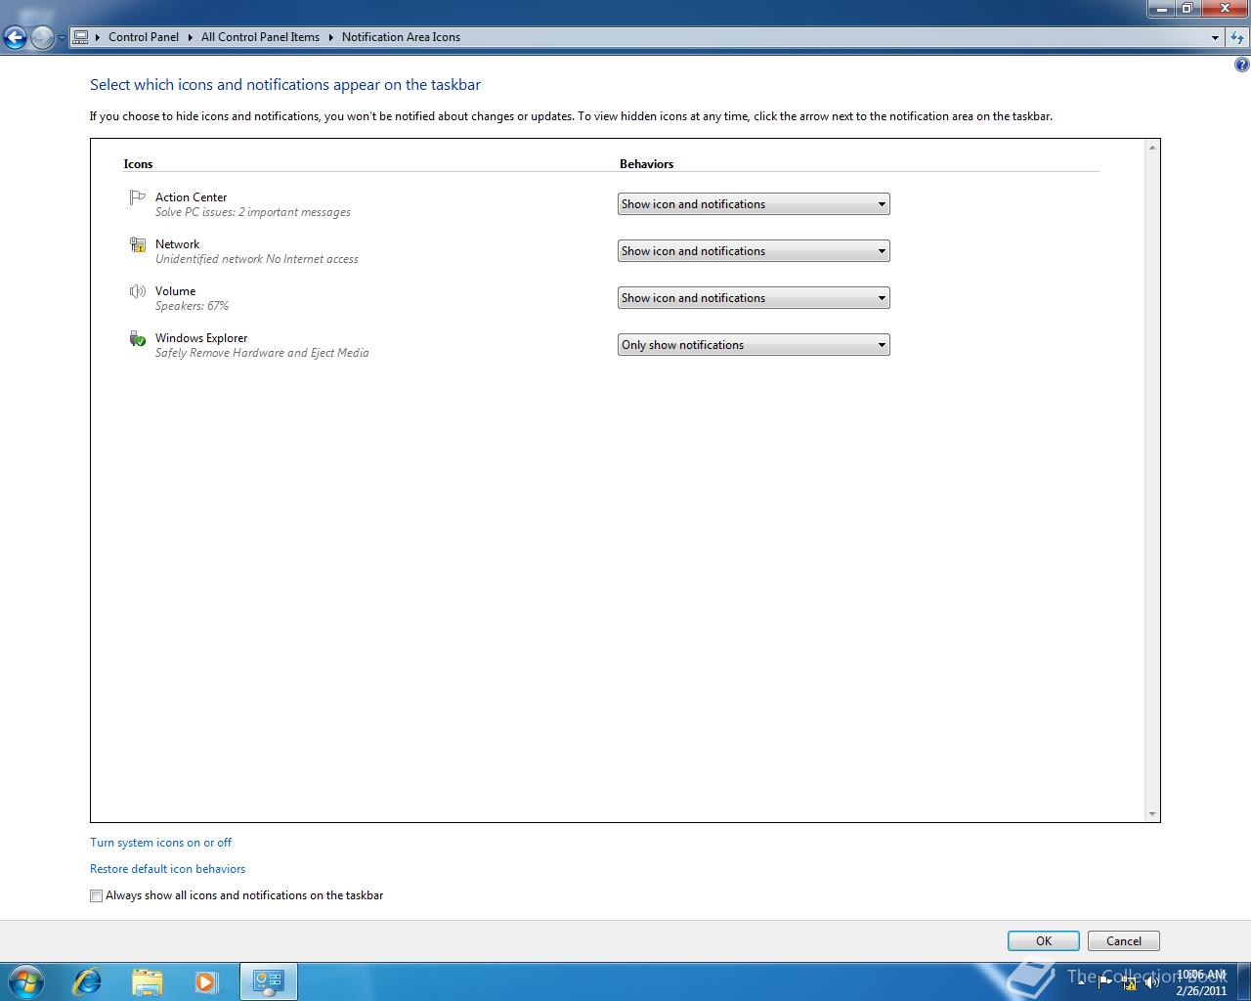Open Help with the blue question mark

coord(1242,65)
